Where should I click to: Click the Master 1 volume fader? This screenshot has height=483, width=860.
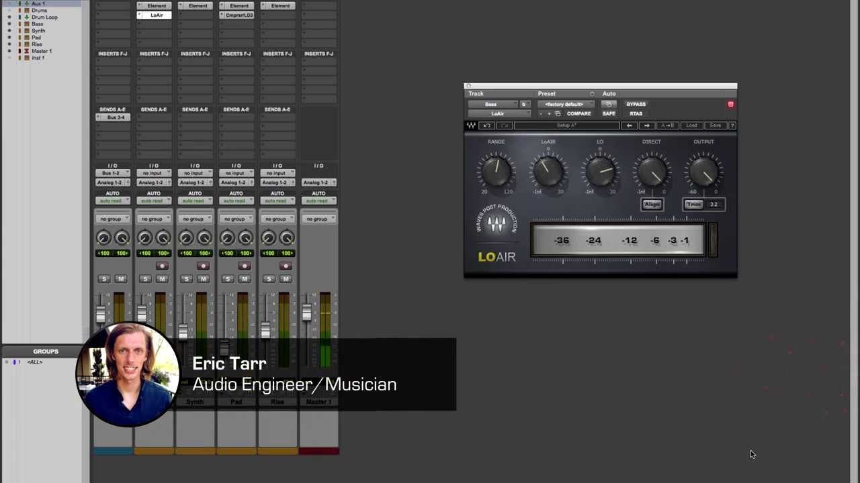pos(306,313)
